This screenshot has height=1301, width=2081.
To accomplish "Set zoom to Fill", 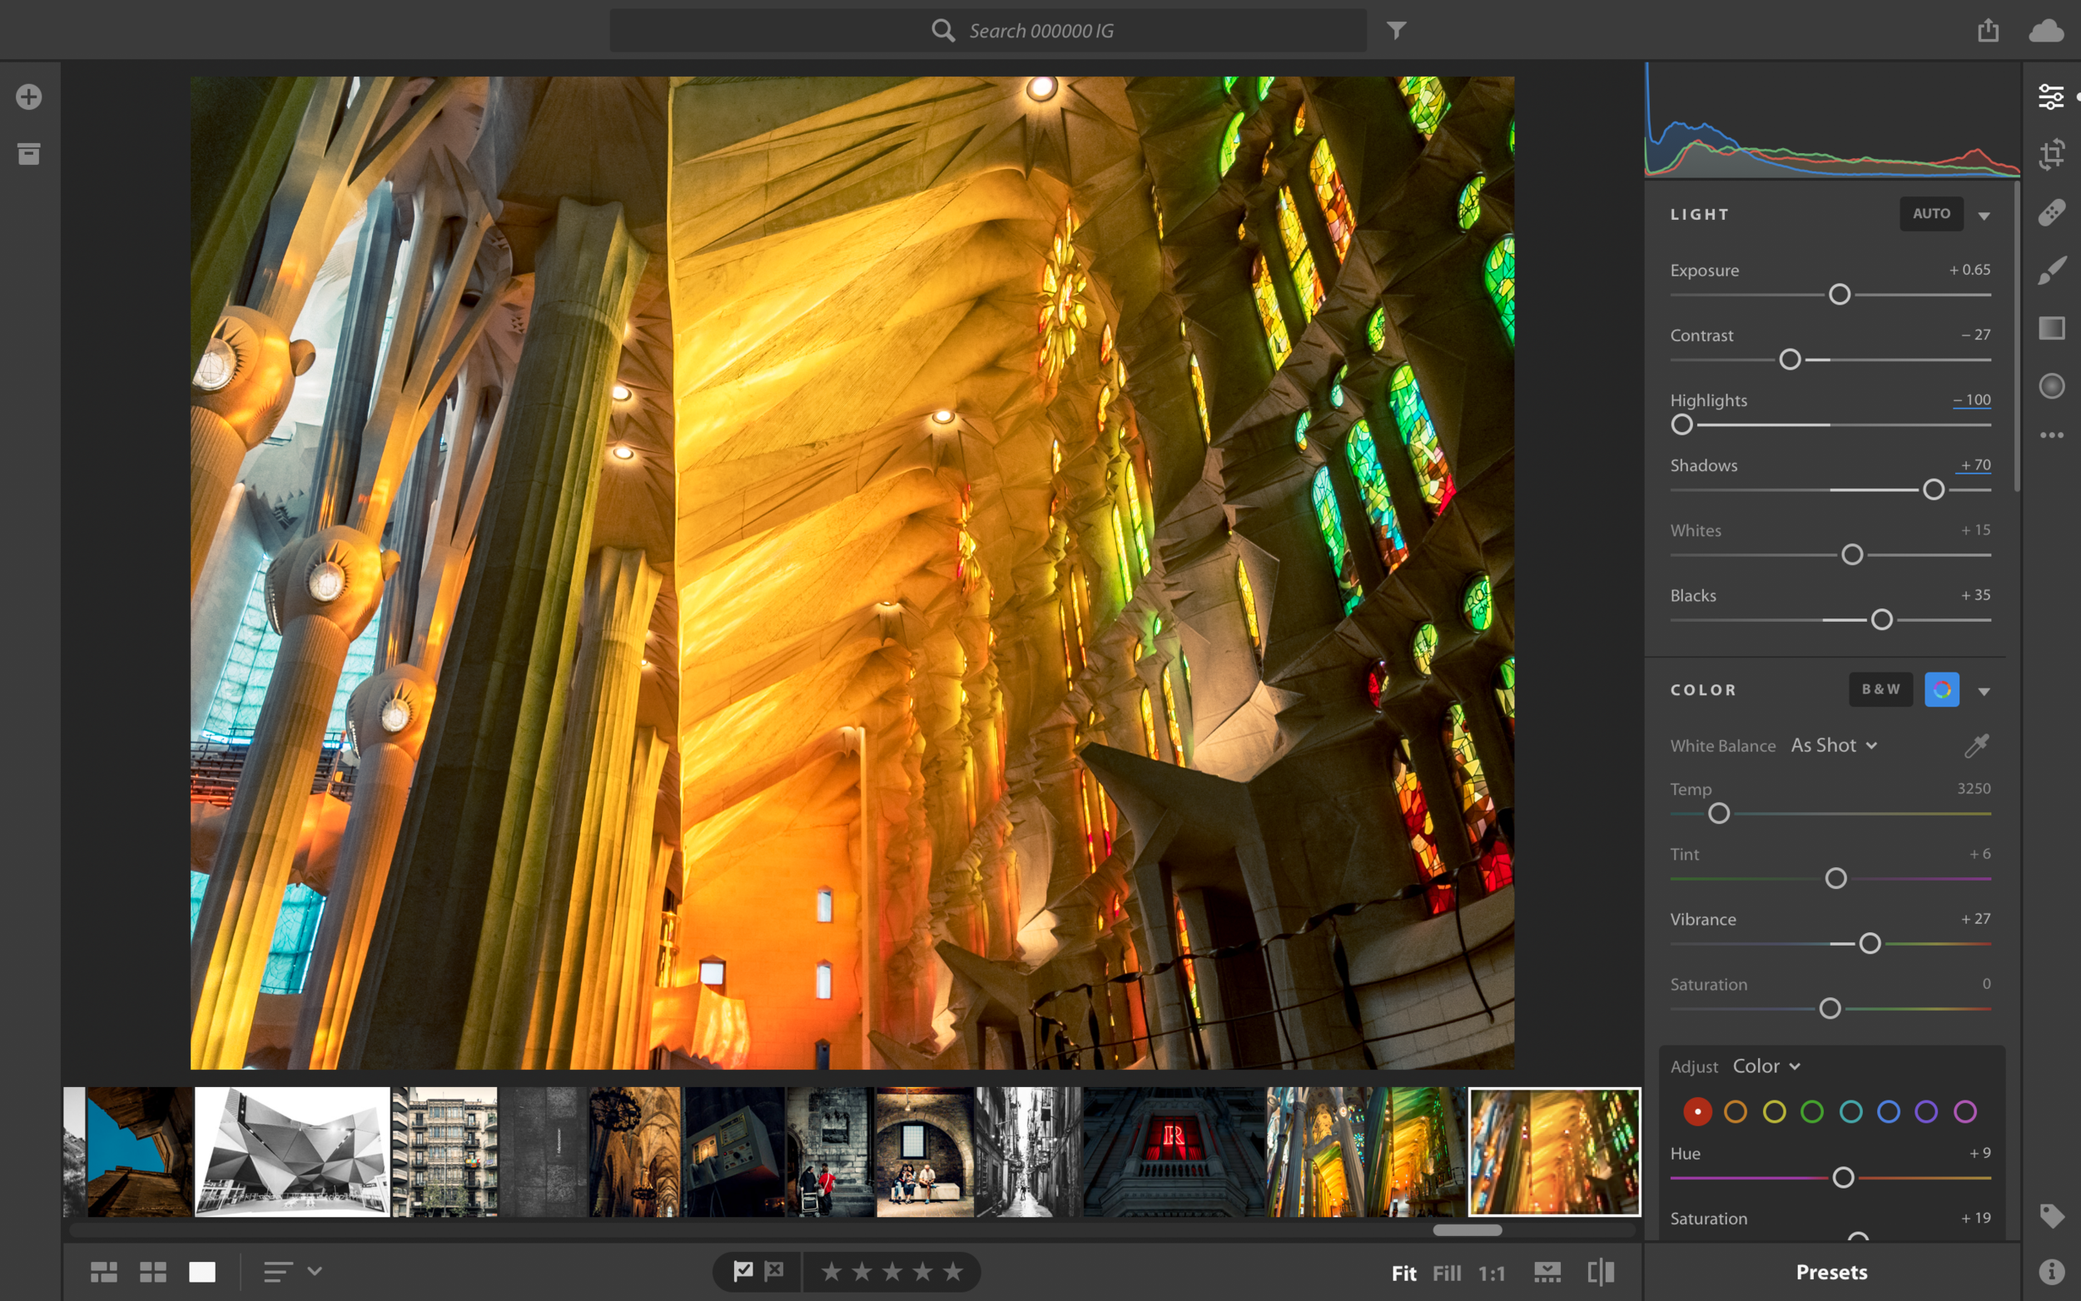I will 1446,1273.
